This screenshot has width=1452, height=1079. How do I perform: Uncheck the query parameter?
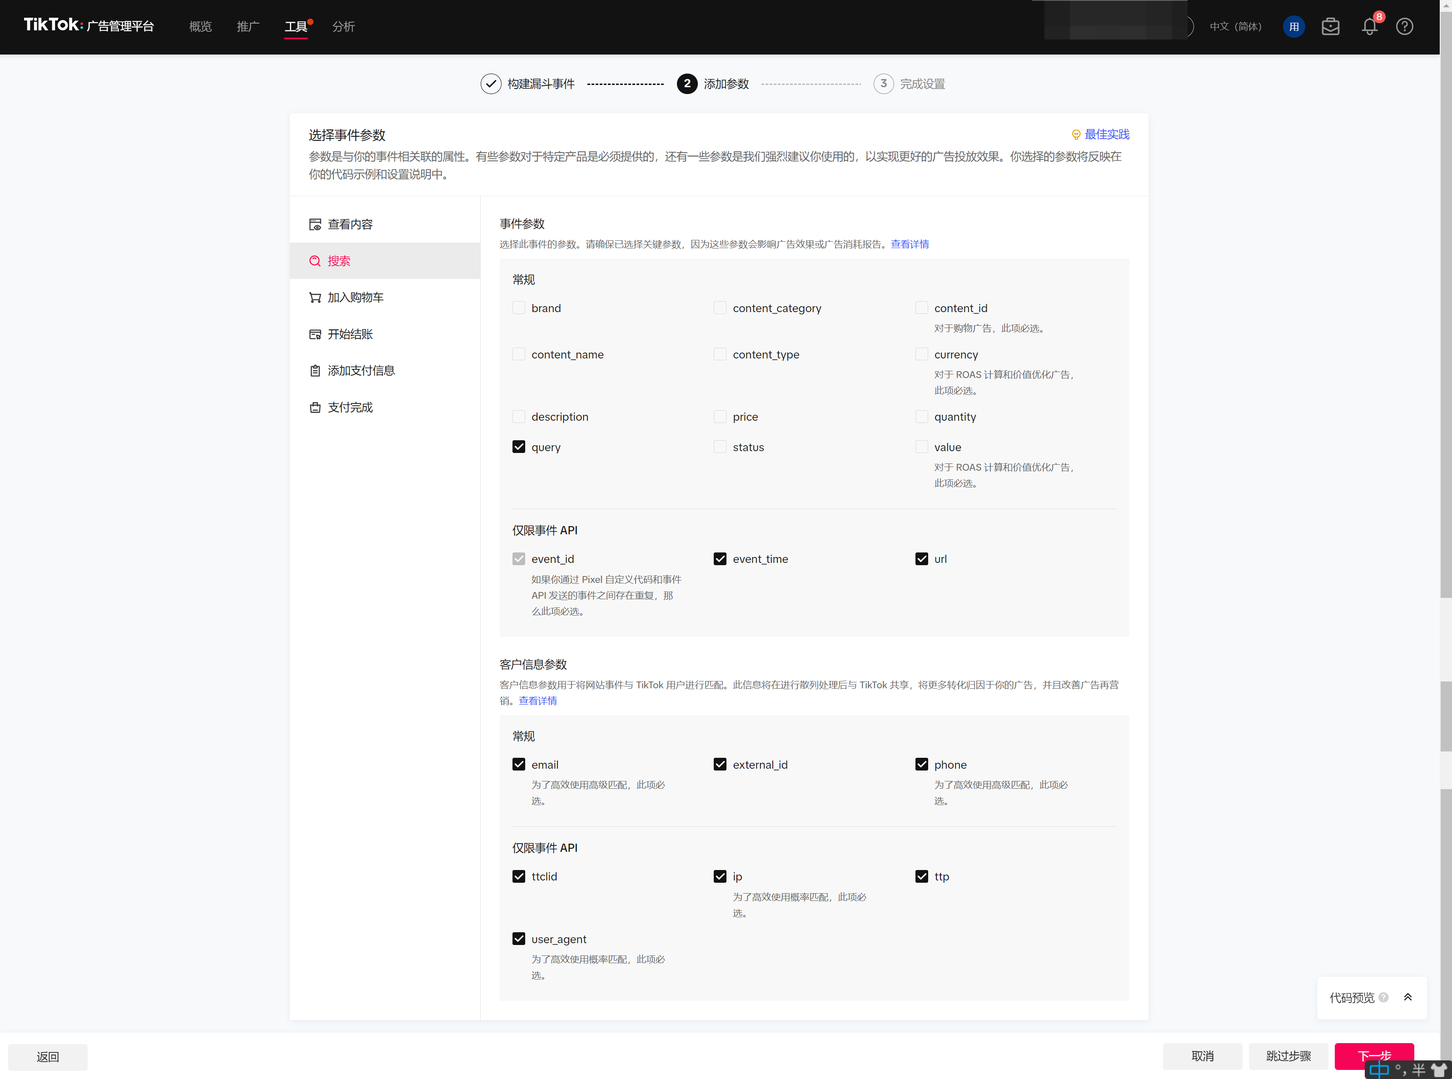[x=519, y=447]
